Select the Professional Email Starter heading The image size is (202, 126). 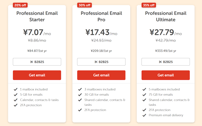click(37, 16)
